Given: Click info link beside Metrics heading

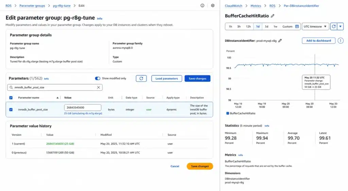Looking at the screenshot, I should click(241, 155).
